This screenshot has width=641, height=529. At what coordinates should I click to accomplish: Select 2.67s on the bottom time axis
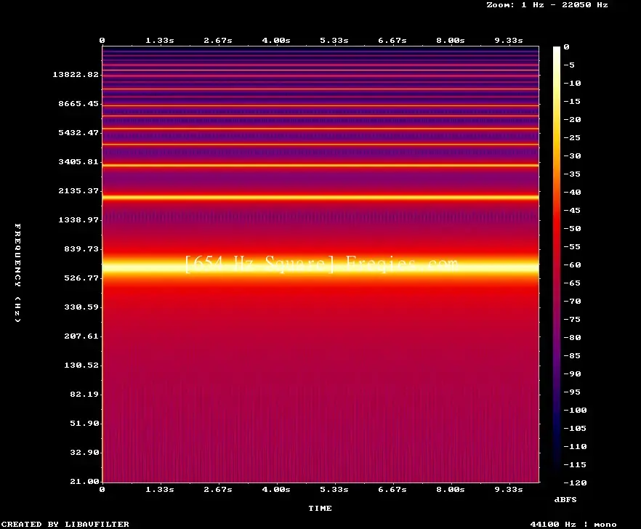click(218, 489)
